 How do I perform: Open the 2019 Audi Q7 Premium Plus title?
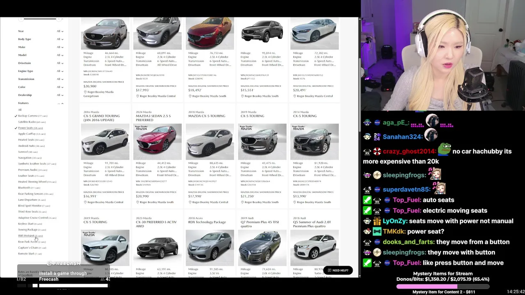[259, 224]
